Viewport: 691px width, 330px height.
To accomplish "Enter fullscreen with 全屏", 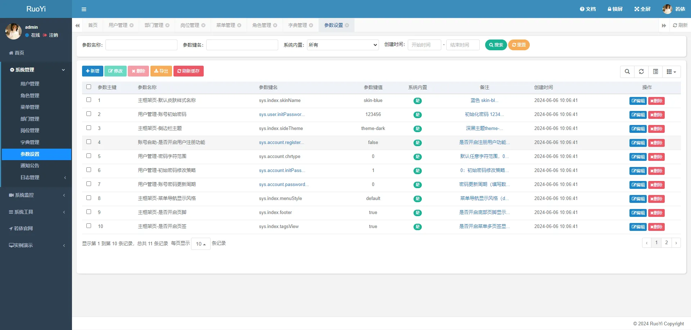I will point(642,9).
